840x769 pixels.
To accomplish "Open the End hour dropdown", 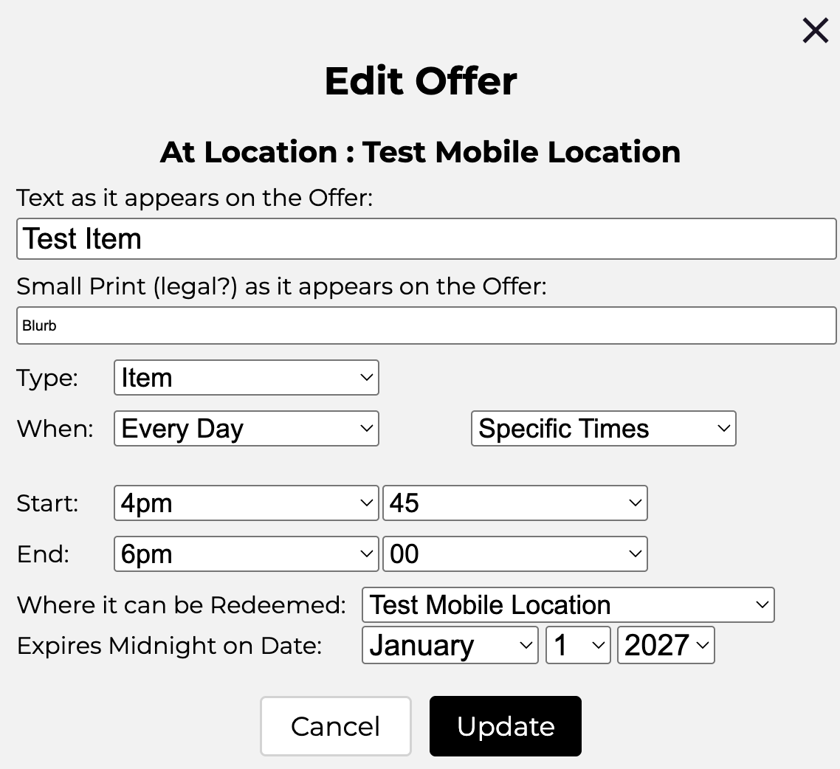I will tap(246, 554).
